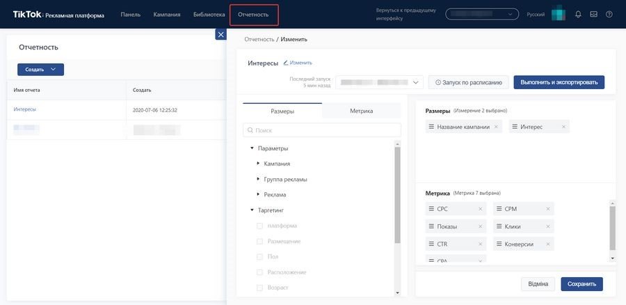
Task: Collapse the Таргетинг section
Action: click(x=252, y=210)
